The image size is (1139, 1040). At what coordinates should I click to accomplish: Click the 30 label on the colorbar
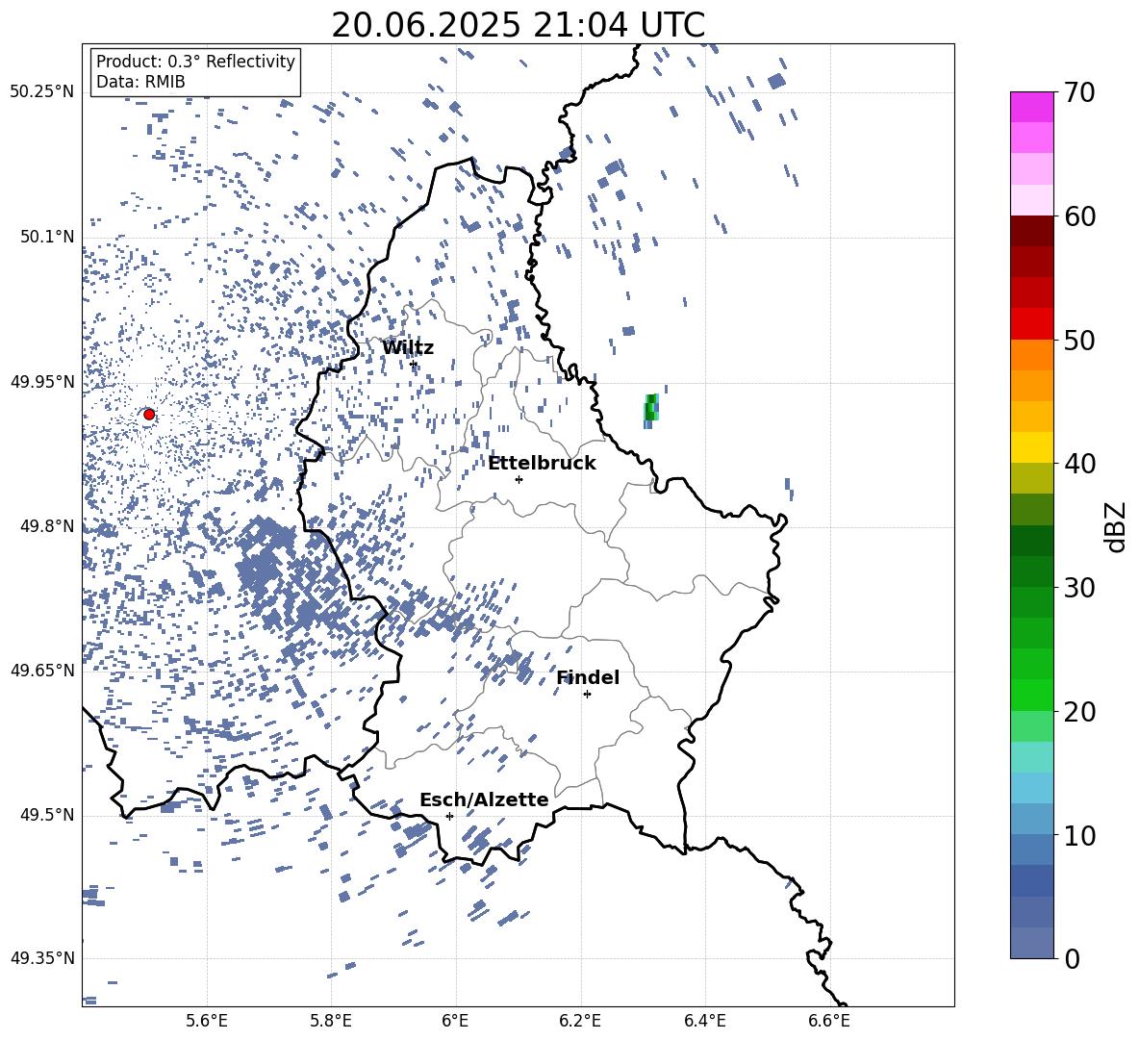[x=1080, y=588]
